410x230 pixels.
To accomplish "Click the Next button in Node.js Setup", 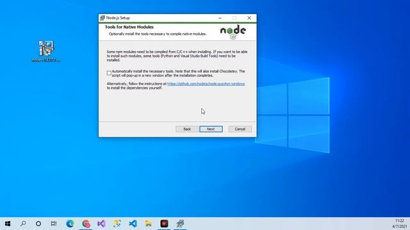I will 211,129.
